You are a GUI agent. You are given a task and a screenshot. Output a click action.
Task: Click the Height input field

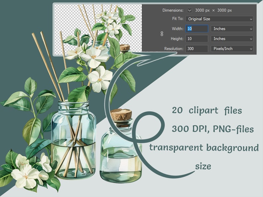(x=197, y=39)
